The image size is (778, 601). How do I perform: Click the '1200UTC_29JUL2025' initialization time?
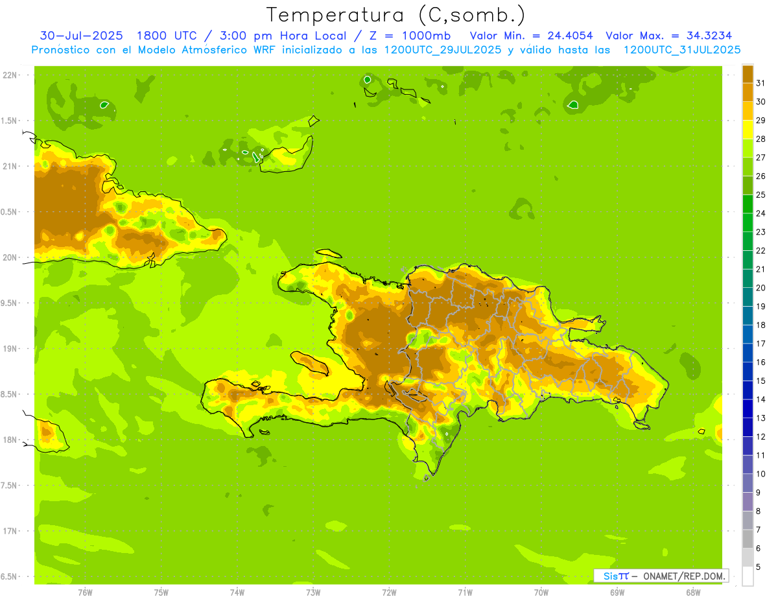pyautogui.click(x=443, y=50)
